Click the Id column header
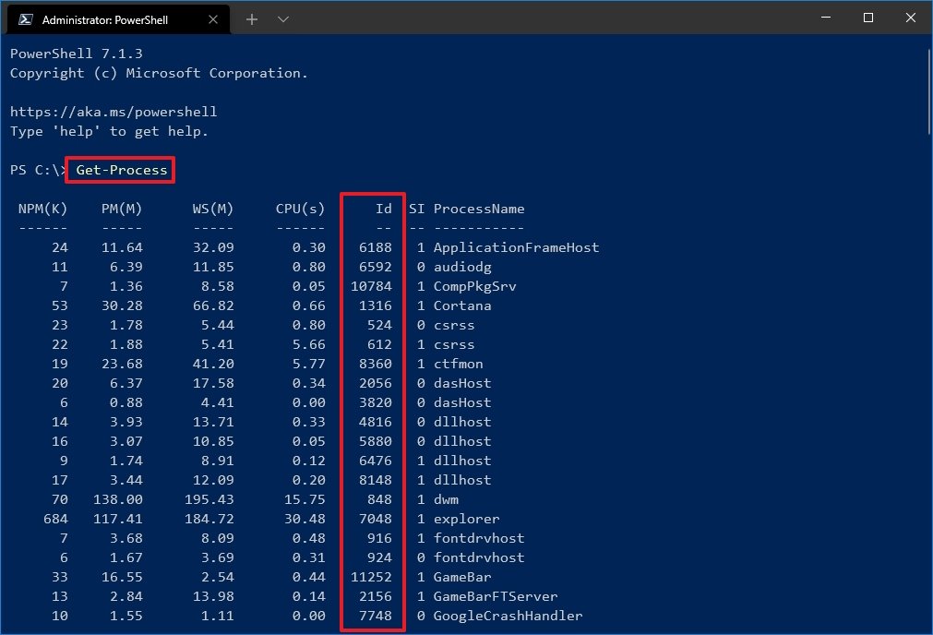The image size is (933, 635). [x=384, y=209]
